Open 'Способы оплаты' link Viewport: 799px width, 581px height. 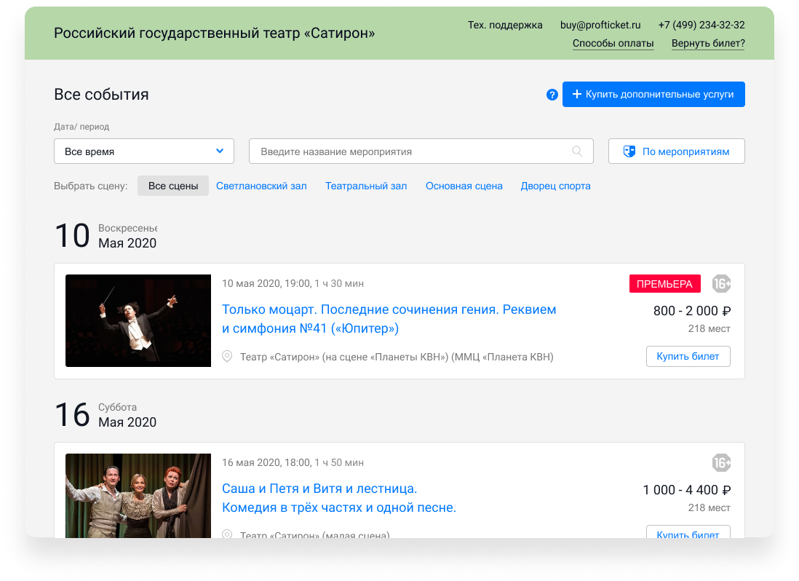click(613, 44)
